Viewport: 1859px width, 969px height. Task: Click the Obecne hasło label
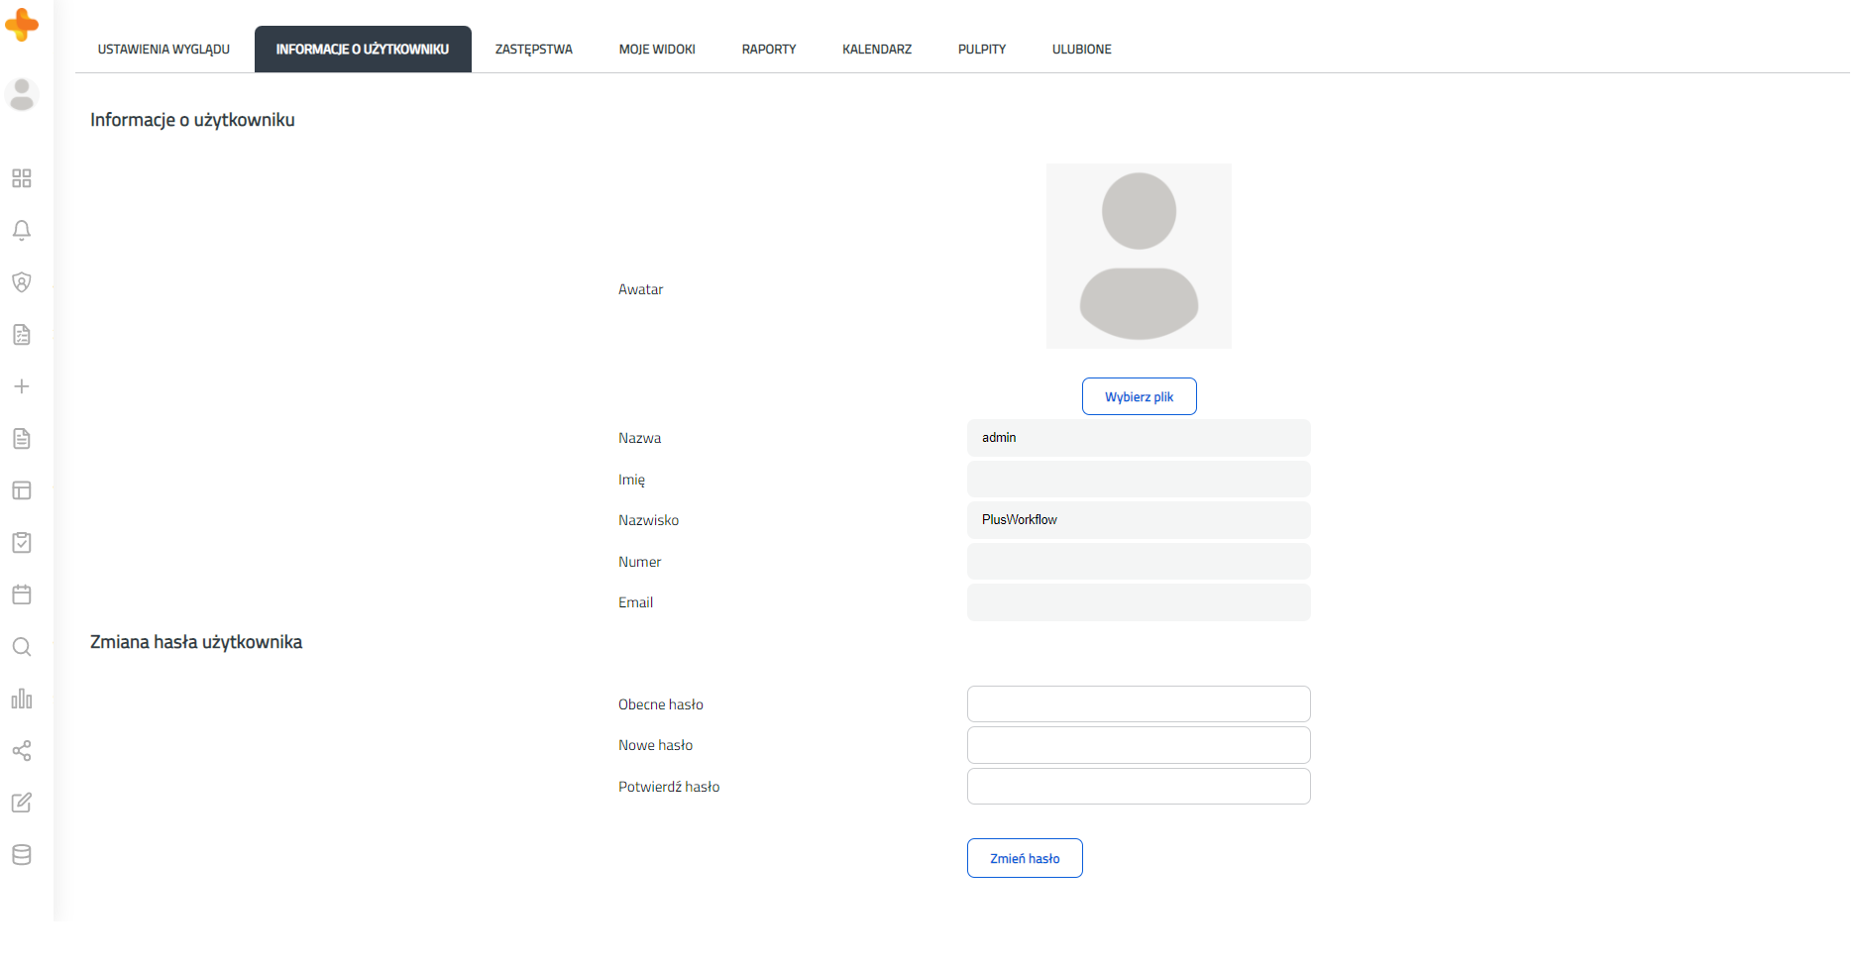tap(661, 704)
